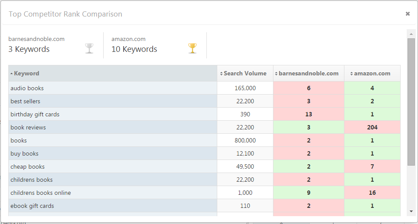Sort by barnesandnoble.com rank column header

click(x=308, y=73)
